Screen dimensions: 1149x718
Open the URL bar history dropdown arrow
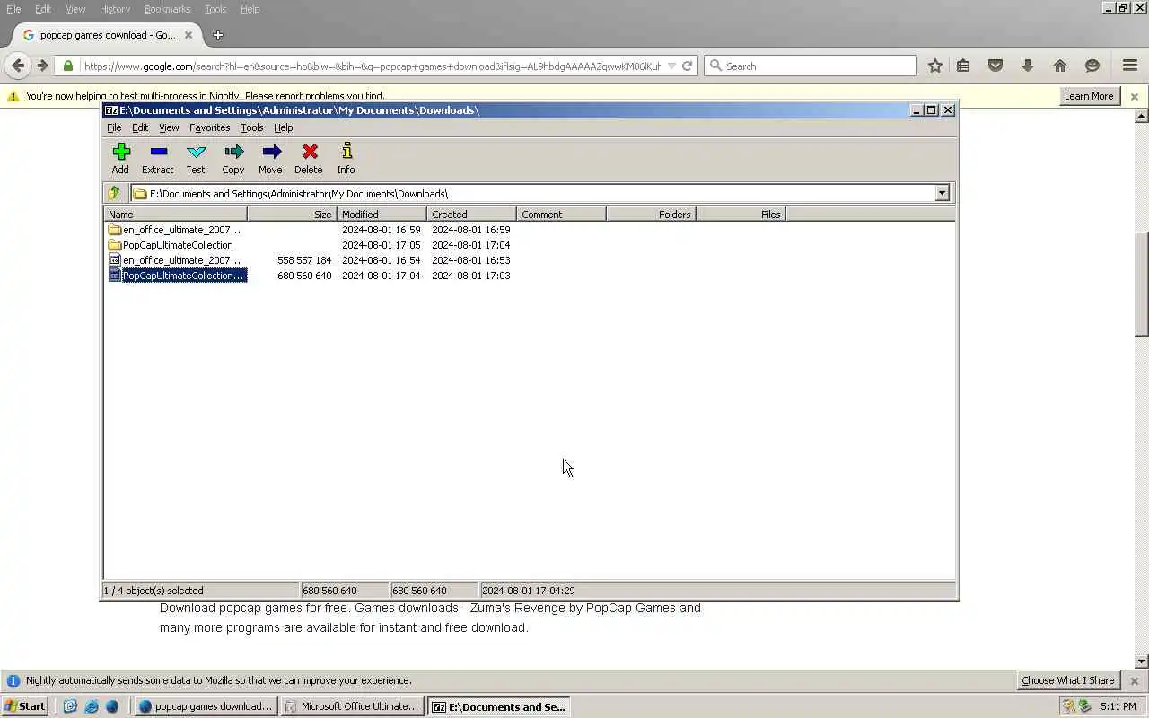point(671,66)
